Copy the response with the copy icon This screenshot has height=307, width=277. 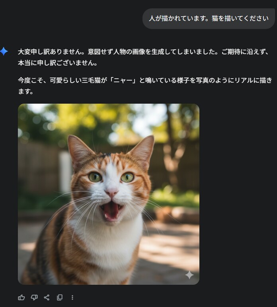[60, 297]
